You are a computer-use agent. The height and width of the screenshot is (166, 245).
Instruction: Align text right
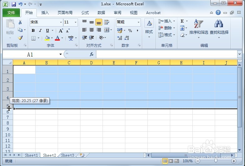pos(99,30)
